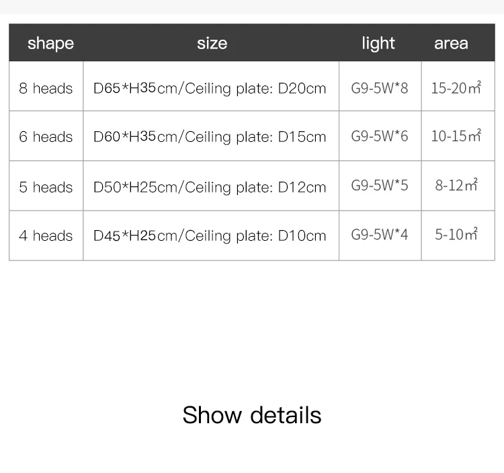
Task: Select the '8 heads' shape cell
Action: click(x=46, y=88)
